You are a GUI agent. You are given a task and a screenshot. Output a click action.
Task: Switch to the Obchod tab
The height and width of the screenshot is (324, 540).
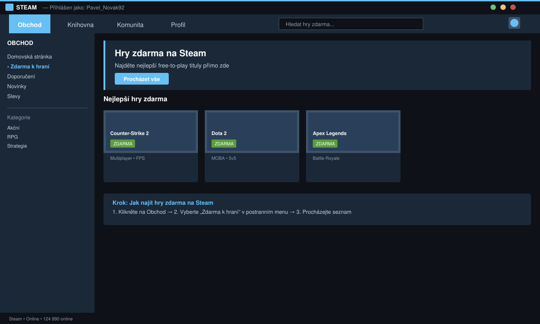[30, 24]
